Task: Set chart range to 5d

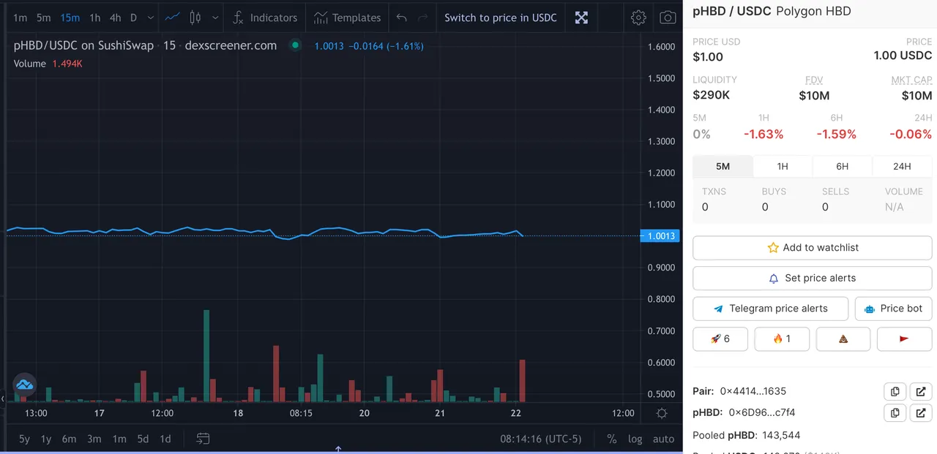Action: (143, 439)
